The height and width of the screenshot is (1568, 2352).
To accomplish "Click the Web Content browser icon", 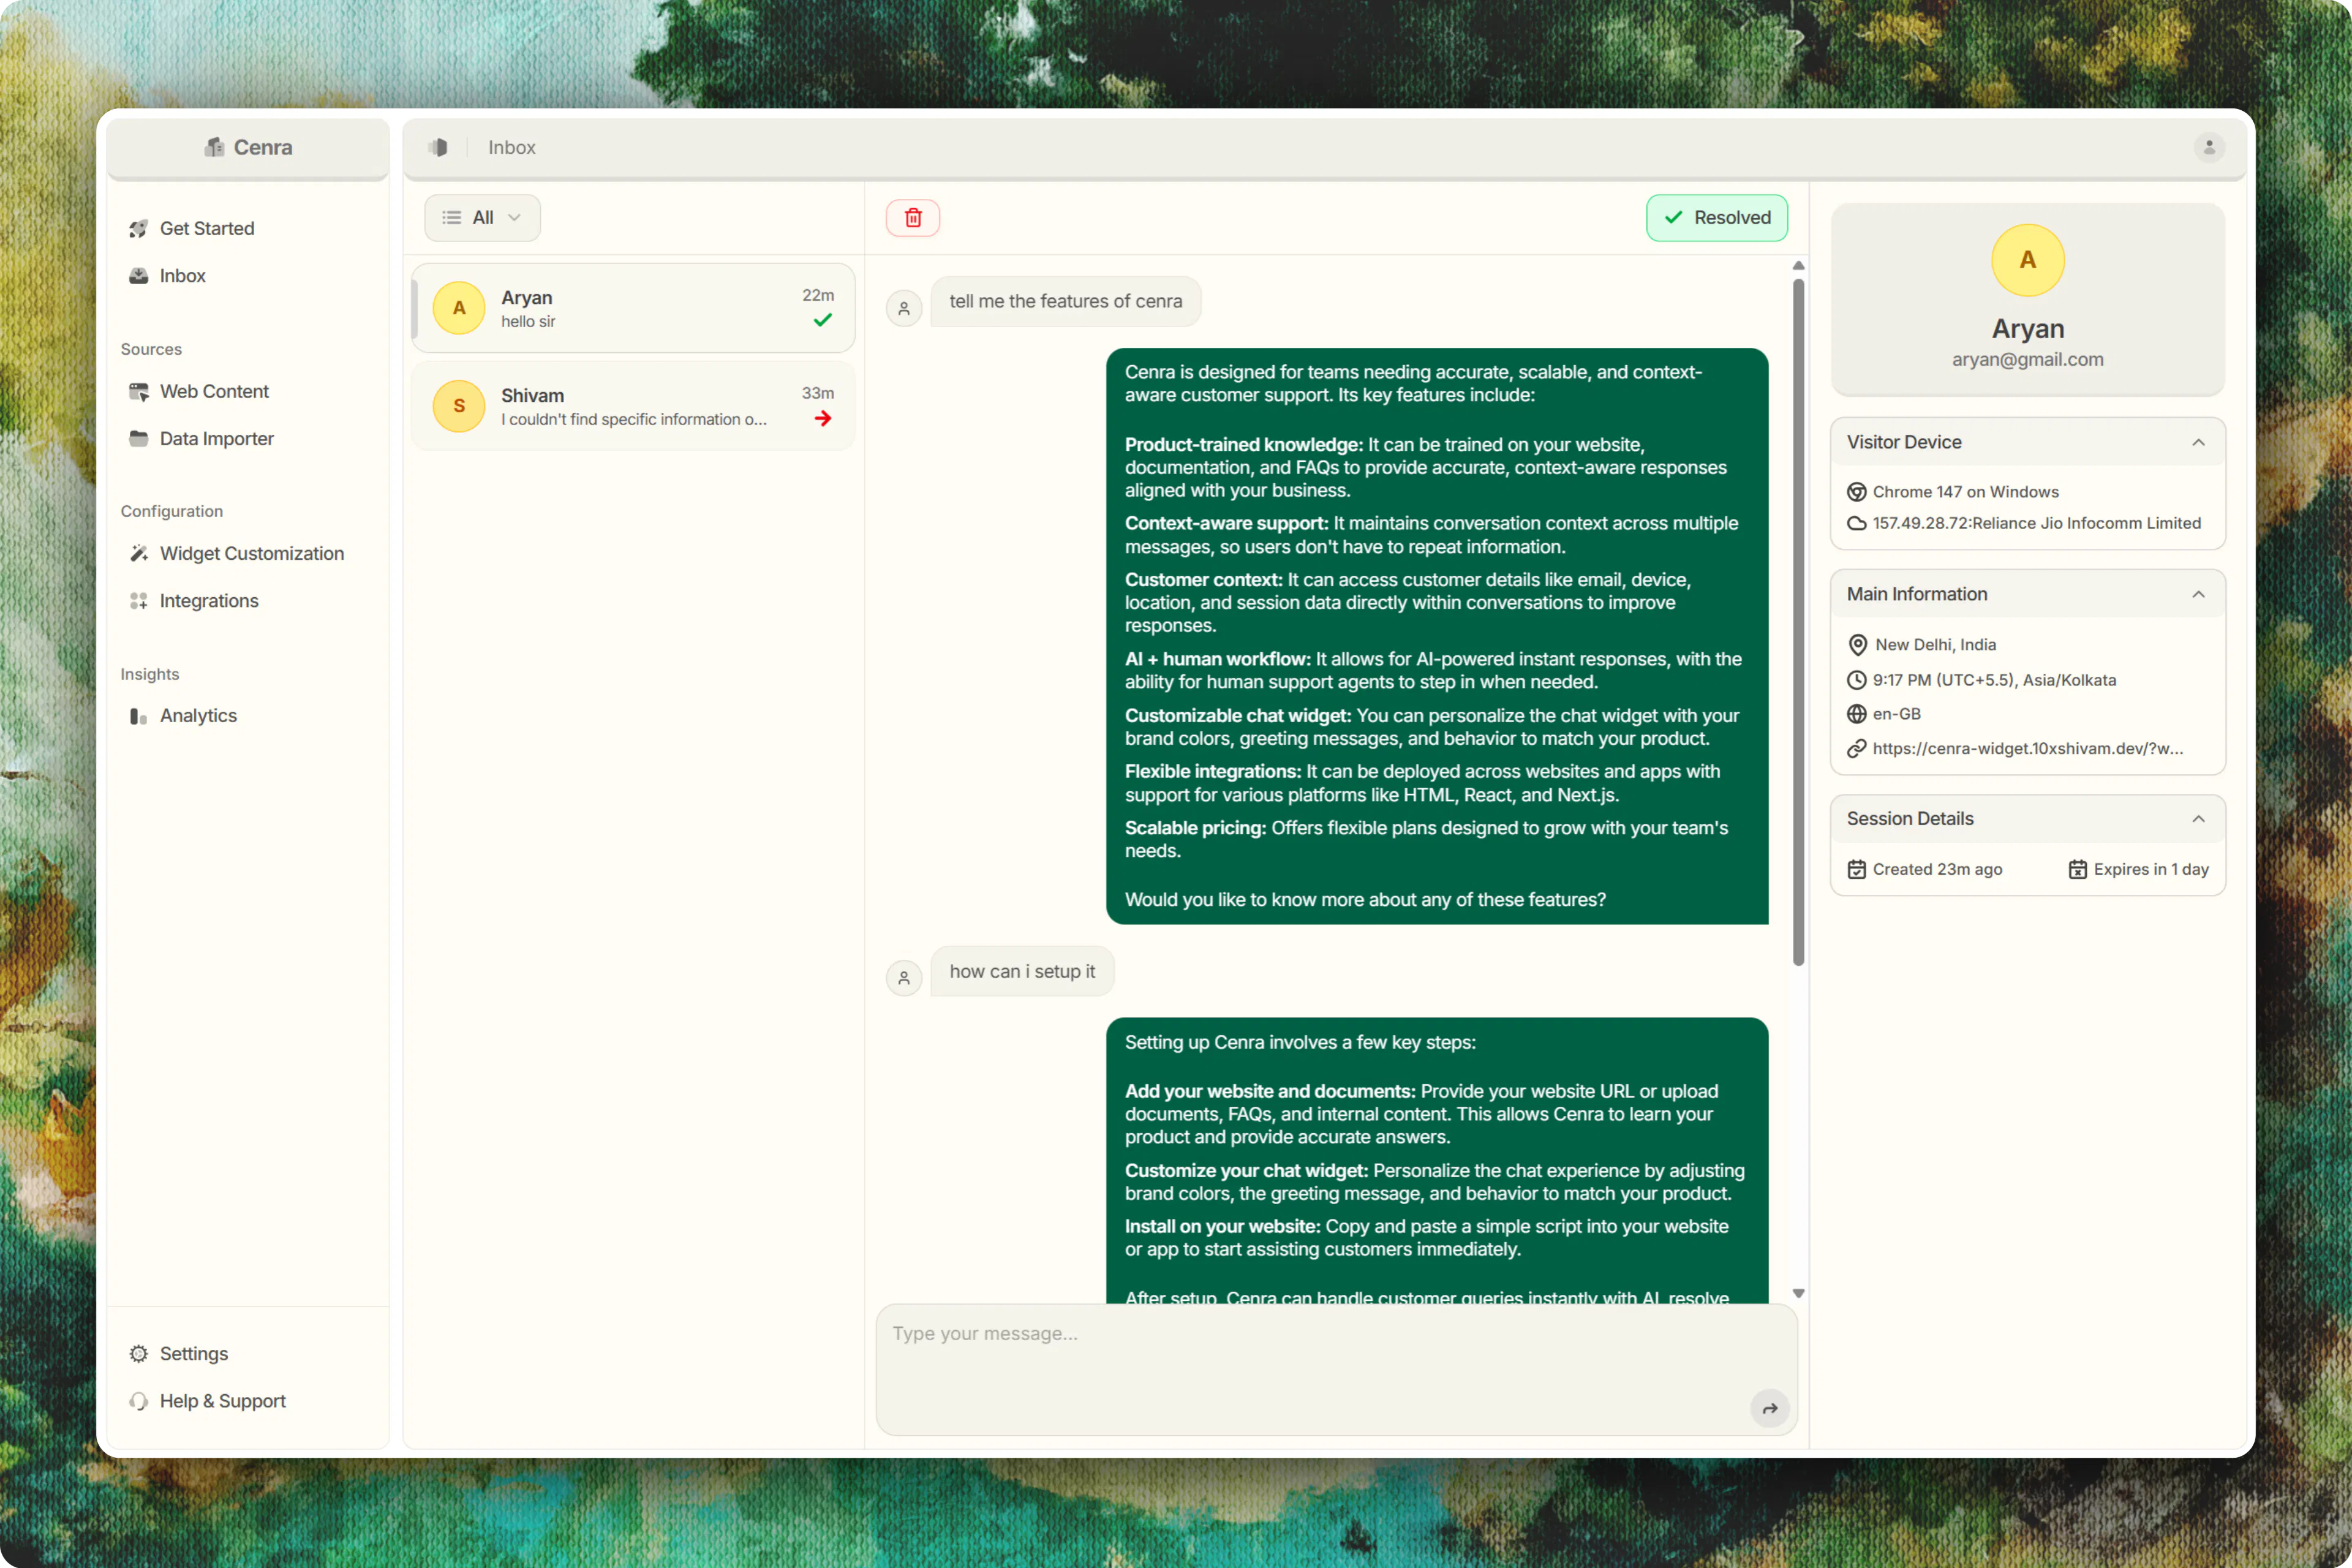I will click(139, 391).
